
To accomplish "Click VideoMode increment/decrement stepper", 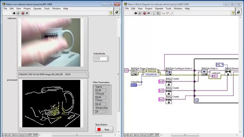I will tap(96, 59).
